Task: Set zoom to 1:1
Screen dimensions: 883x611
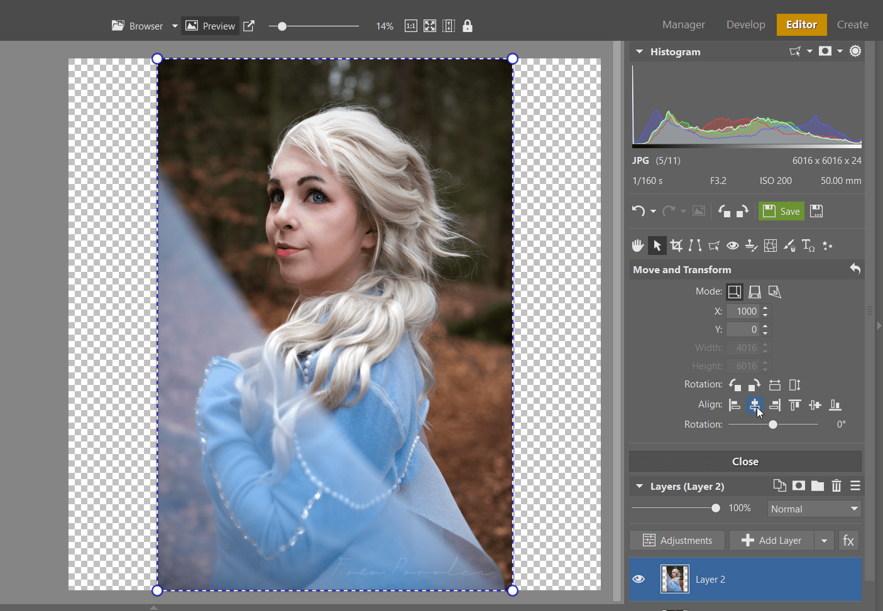Action: point(410,26)
